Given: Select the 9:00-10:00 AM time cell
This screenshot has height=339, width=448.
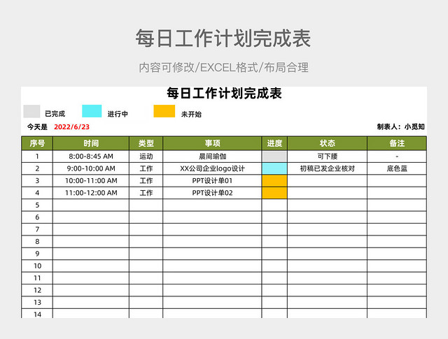Looking at the screenshot, I should [91, 168].
